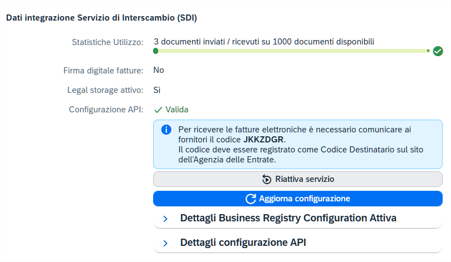
Task: Click the Dati integrazione Servizio di Interscambio heading
Action: (101, 18)
